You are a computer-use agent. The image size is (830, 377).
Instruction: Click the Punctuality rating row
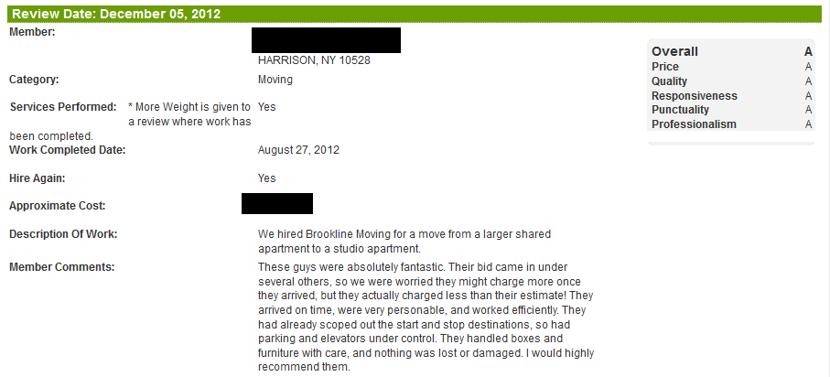point(731,110)
